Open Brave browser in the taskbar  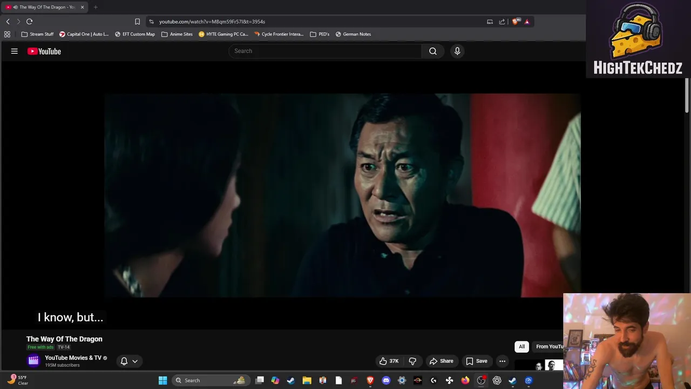point(370,380)
